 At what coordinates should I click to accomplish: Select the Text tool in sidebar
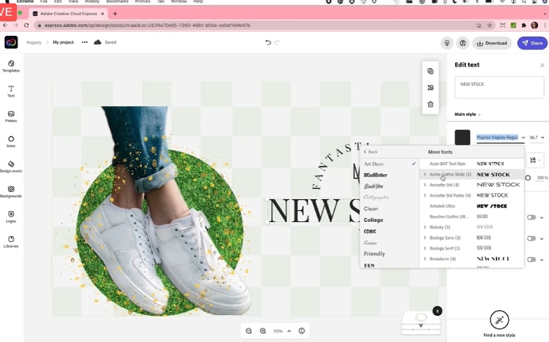click(11, 91)
